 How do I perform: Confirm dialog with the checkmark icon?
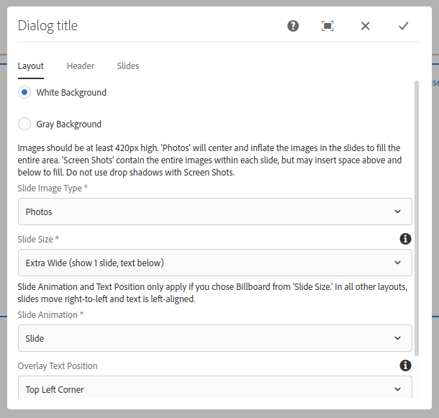click(x=403, y=26)
